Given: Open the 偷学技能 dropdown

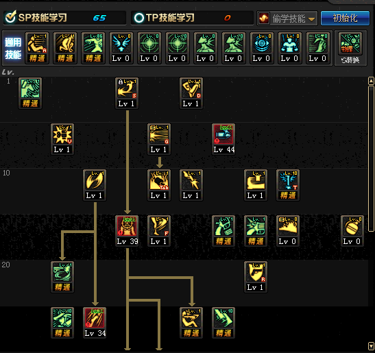Looking at the screenshot, I should tap(287, 19).
